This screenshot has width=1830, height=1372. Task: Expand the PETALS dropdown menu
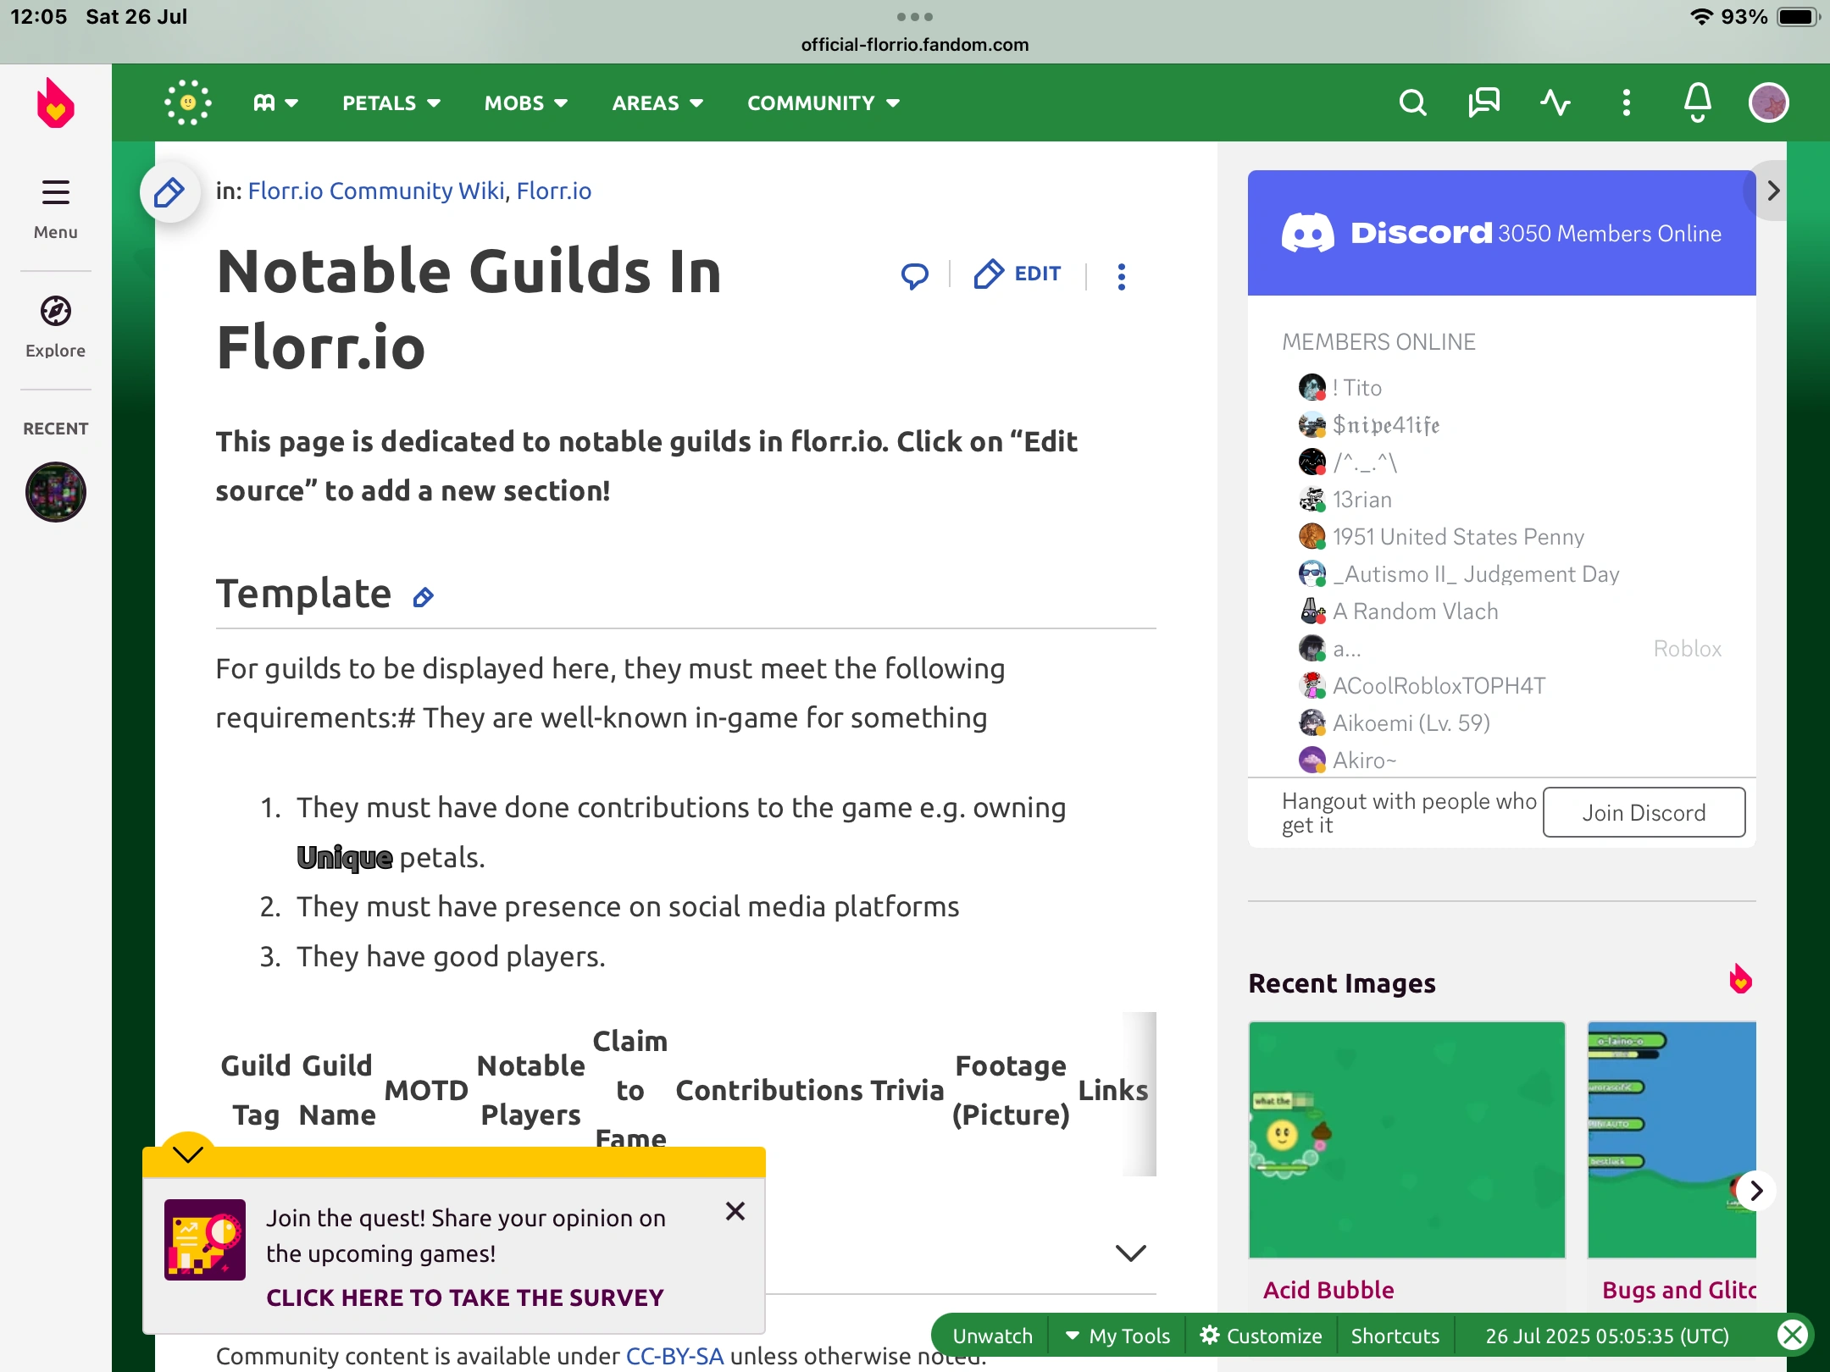click(x=391, y=103)
